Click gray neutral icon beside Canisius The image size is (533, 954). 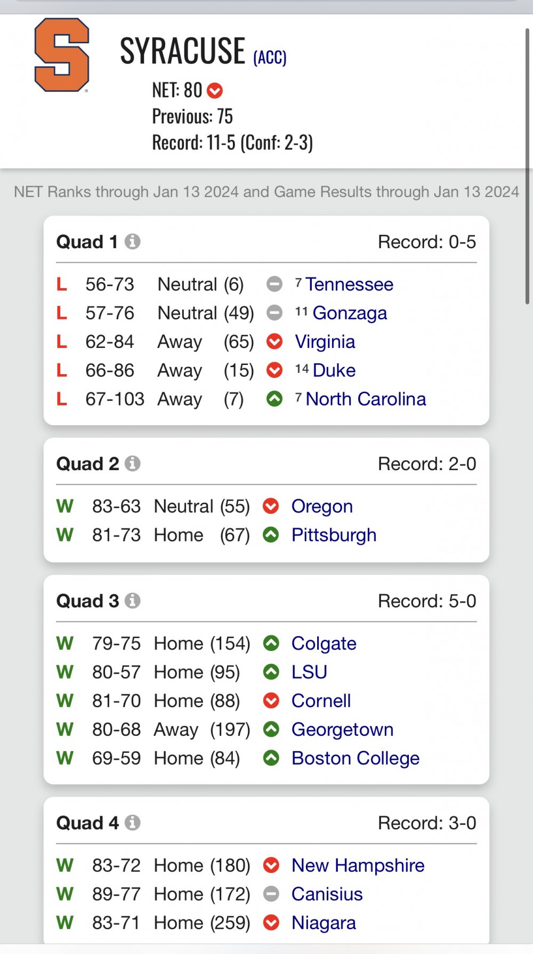(271, 894)
